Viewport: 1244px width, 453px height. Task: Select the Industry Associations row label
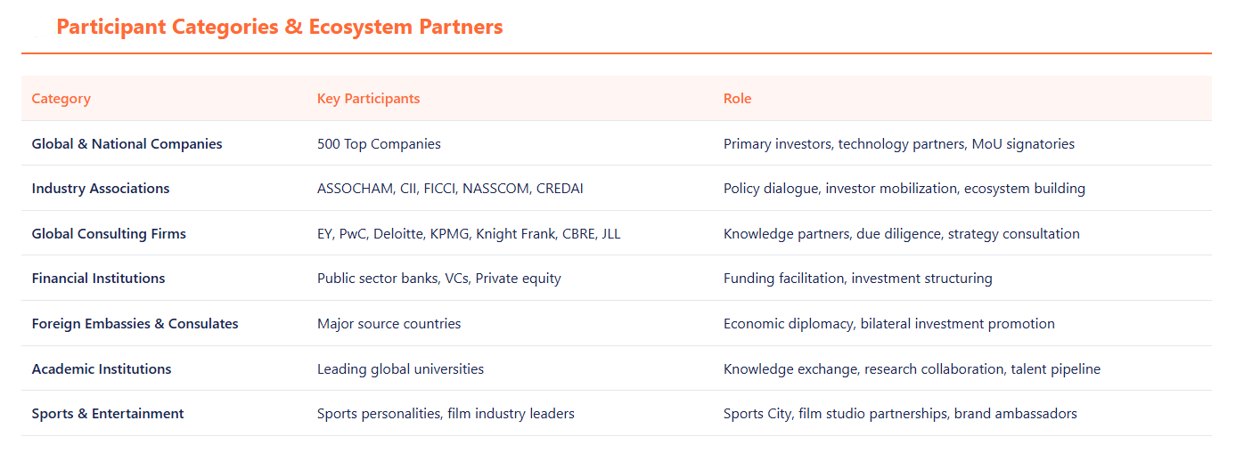100,189
